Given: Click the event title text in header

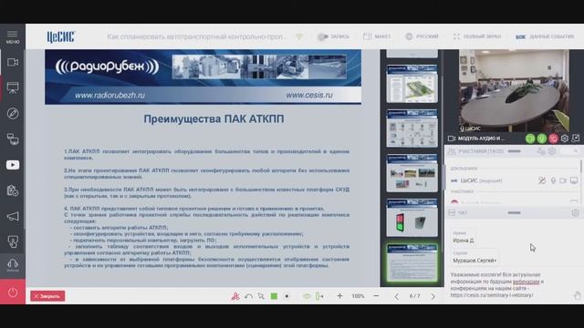Looking at the screenshot, I should pyautogui.click(x=197, y=36).
